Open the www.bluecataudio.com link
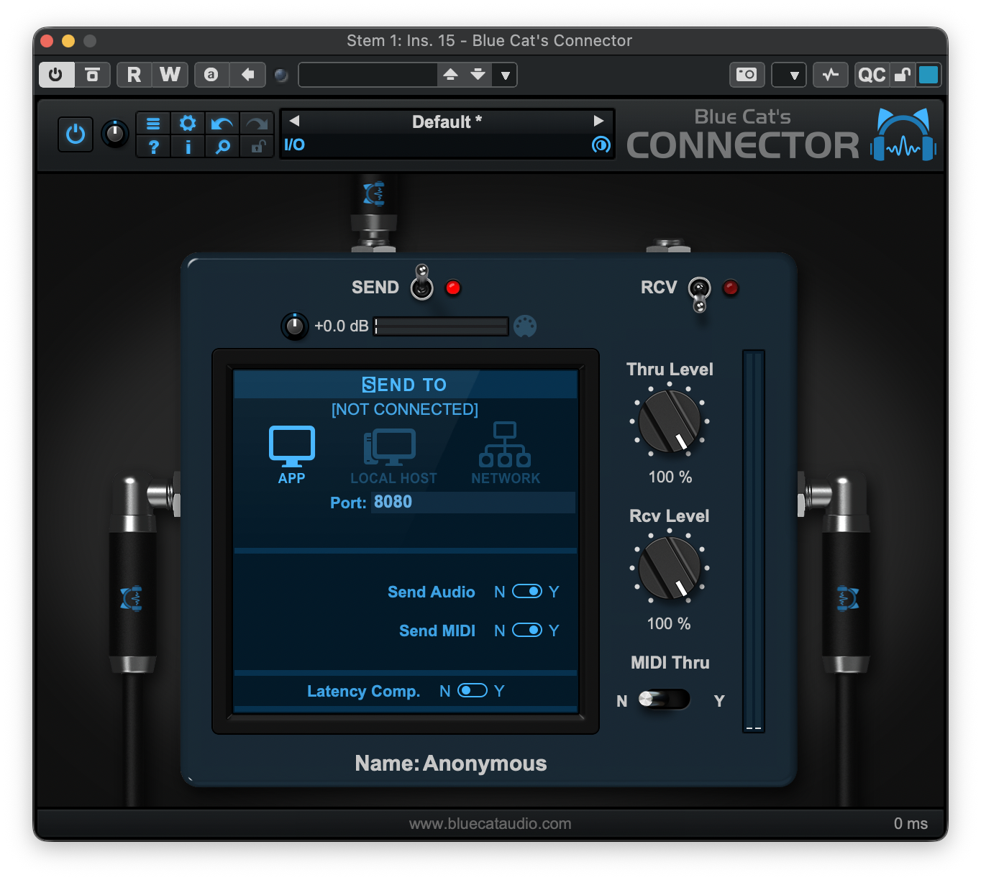Viewport: 981px width, 880px height. point(490,824)
